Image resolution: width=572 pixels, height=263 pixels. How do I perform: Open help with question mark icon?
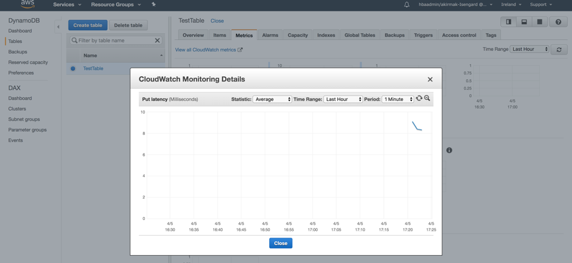558,22
